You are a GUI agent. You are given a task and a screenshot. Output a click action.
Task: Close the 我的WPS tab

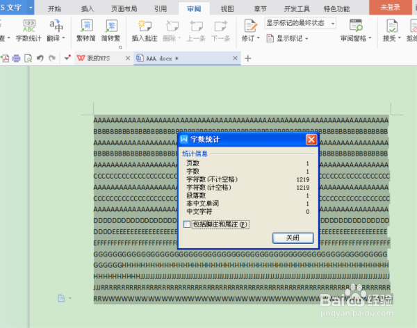pos(128,58)
